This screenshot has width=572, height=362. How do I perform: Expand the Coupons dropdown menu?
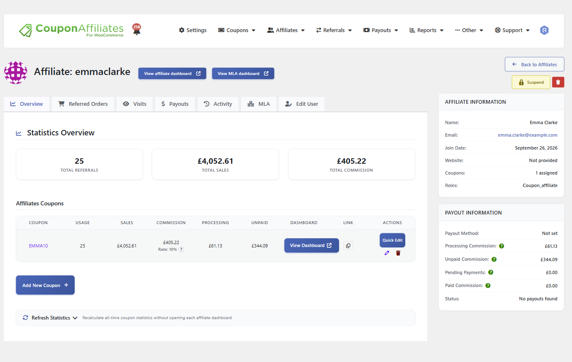[237, 30]
